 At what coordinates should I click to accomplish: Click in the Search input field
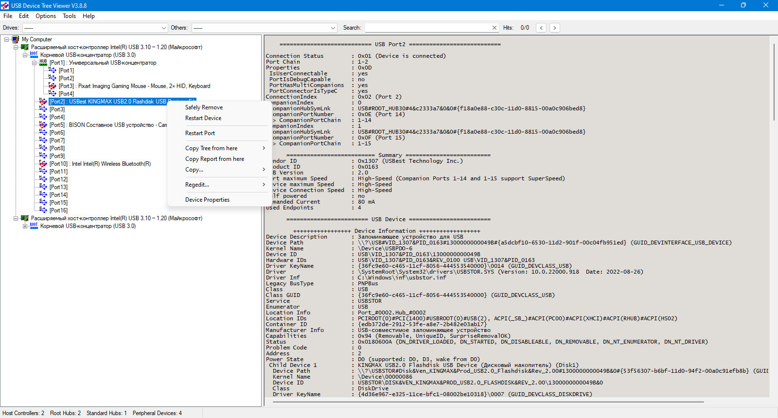428,28
